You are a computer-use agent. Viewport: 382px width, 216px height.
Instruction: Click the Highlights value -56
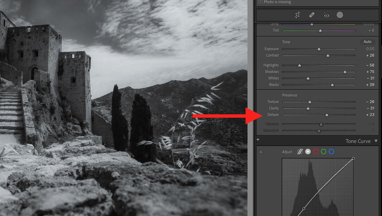[370, 65]
